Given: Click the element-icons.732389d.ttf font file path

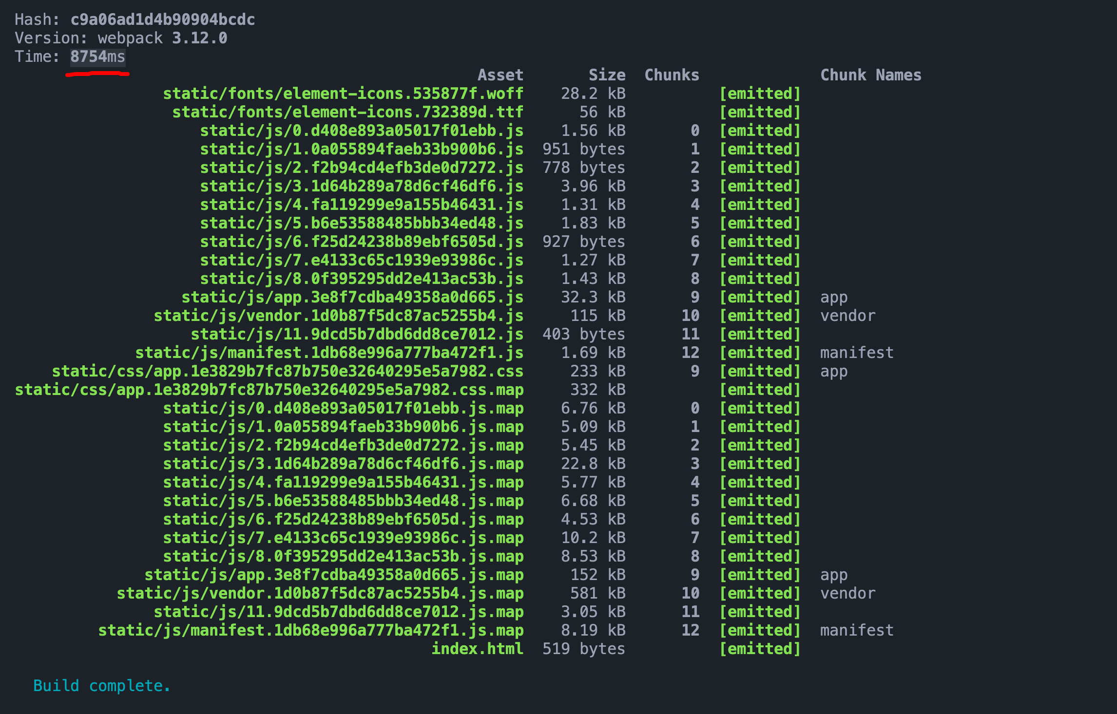Looking at the screenshot, I should [x=347, y=113].
